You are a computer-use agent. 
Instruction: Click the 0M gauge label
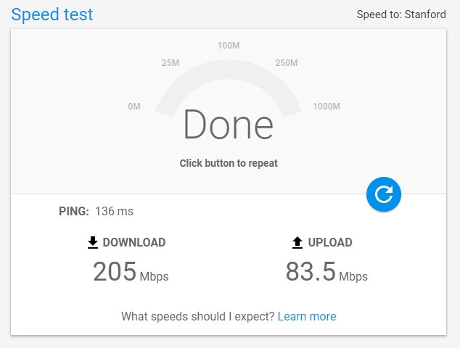pos(134,106)
